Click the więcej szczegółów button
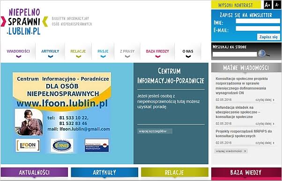Viewport: 282px width, 181px height. [x=155, y=131]
